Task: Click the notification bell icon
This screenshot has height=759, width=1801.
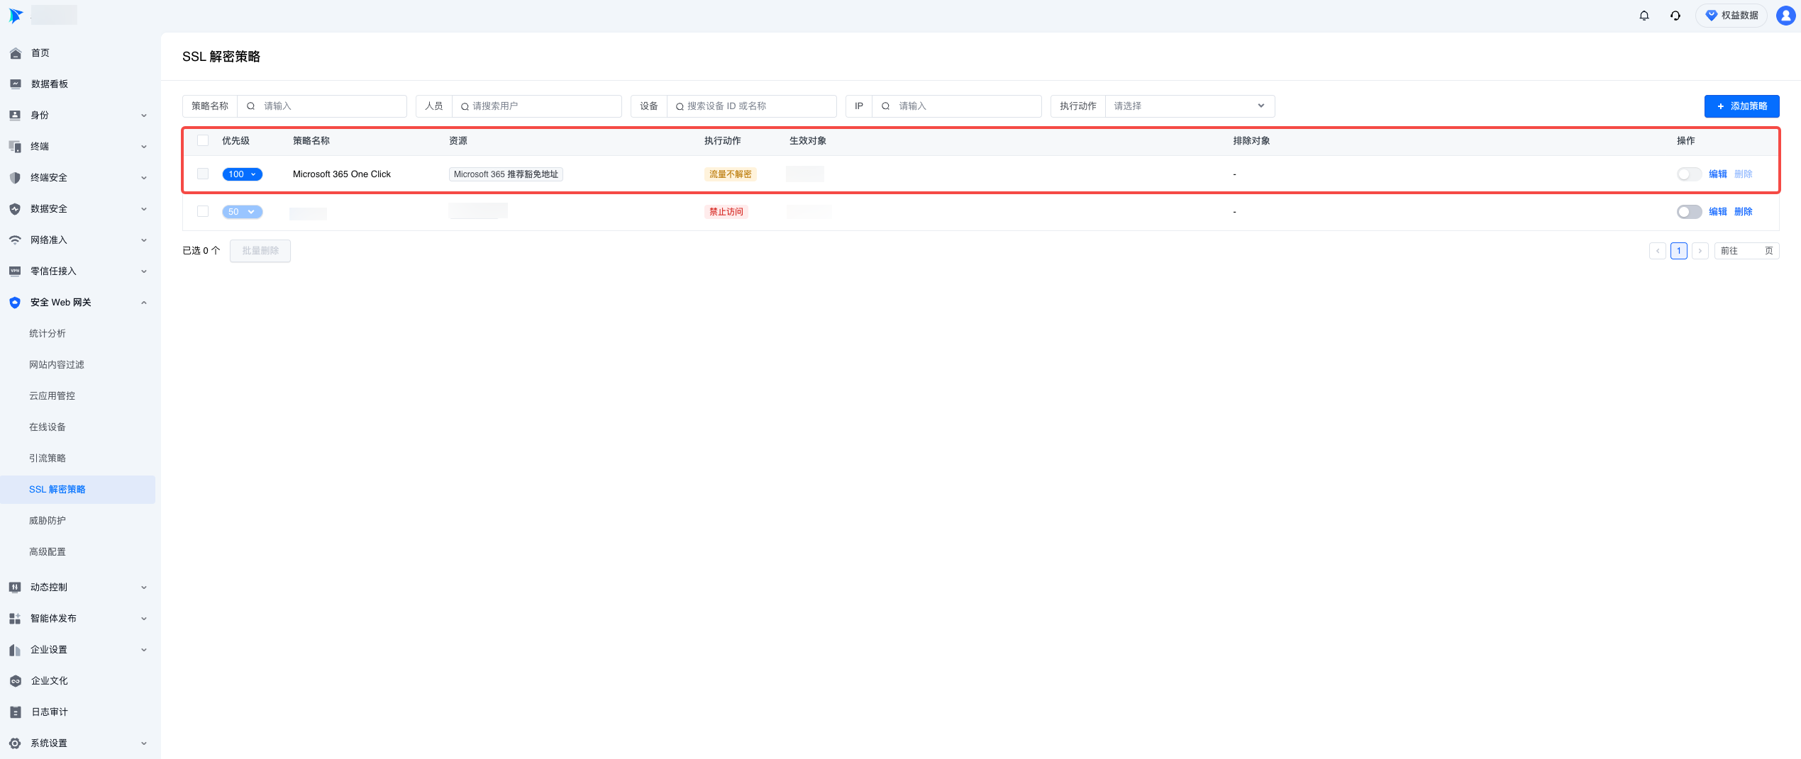Action: coord(1644,16)
